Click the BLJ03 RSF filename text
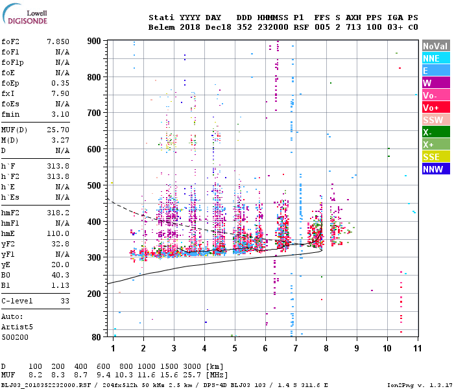The image size is (454, 389). click(x=46, y=385)
